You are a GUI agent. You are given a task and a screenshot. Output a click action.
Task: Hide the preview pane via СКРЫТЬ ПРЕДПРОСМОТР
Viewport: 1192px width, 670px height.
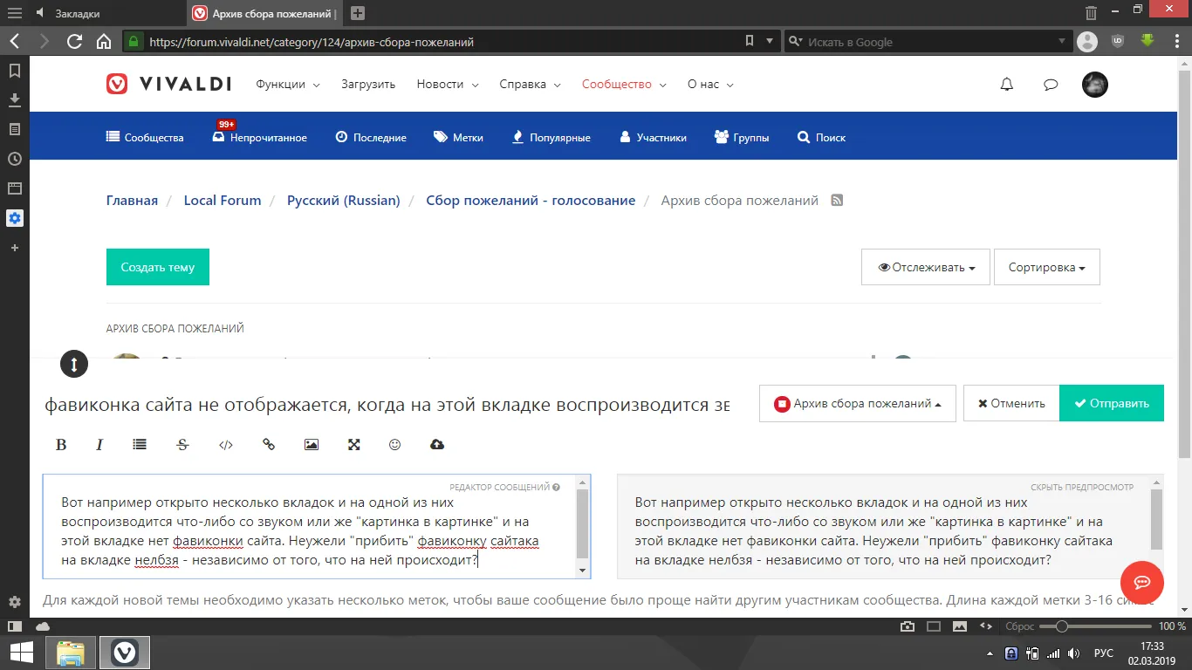point(1082,488)
